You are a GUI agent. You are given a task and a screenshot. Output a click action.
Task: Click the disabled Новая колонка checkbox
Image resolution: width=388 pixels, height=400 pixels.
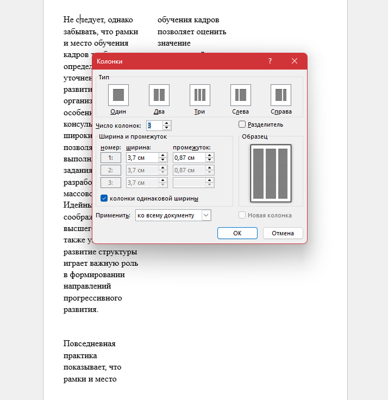coord(242,215)
